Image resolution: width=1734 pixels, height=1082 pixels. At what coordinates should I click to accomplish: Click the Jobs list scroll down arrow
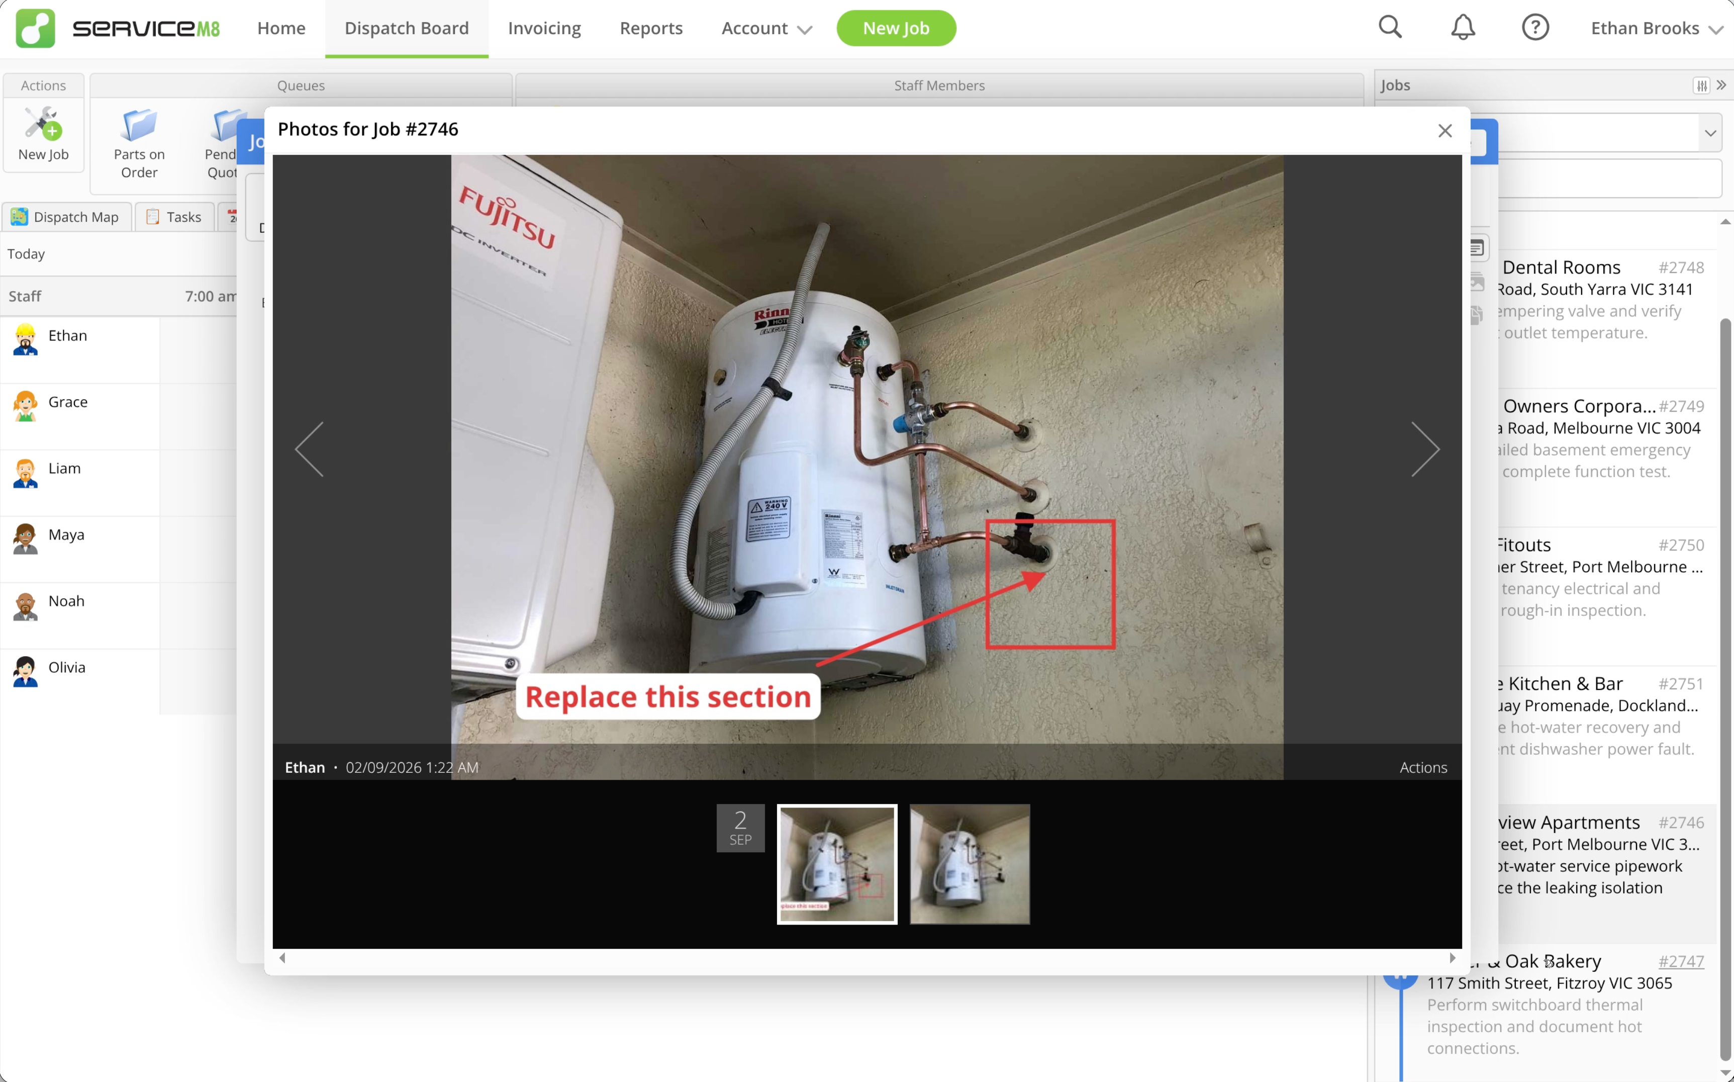1725,1071
